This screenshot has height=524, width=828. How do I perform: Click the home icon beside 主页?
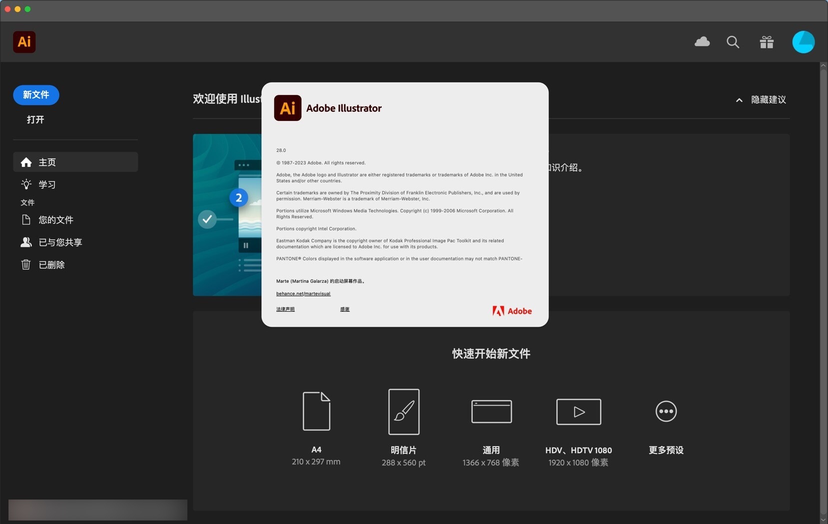[x=26, y=162]
